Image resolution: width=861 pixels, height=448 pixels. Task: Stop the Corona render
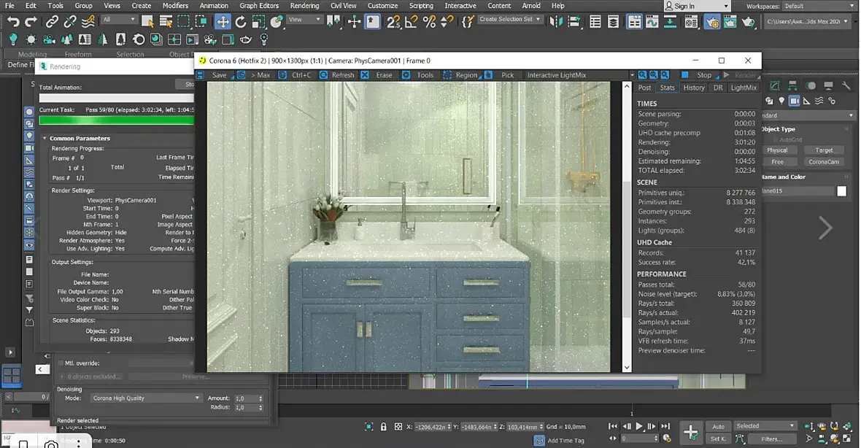pyautogui.click(x=703, y=75)
